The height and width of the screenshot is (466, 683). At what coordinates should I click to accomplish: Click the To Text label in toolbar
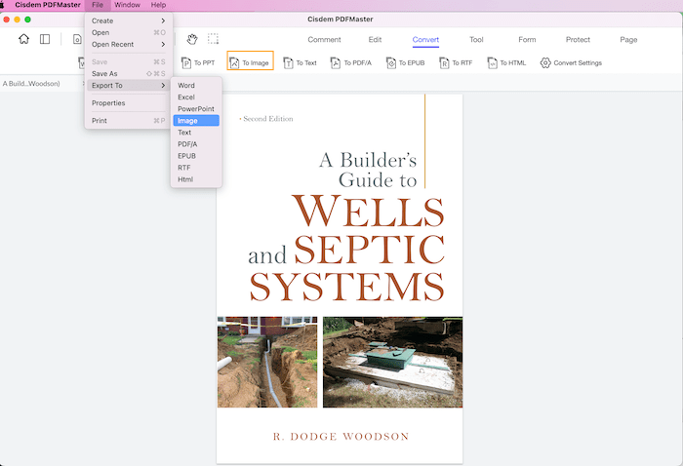click(x=306, y=63)
